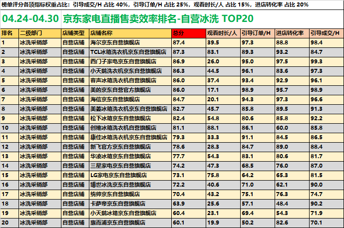The image size is (344, 228).
Task: Click total score 86.3 for 小天鹅洗衣机
Action: 189,71
